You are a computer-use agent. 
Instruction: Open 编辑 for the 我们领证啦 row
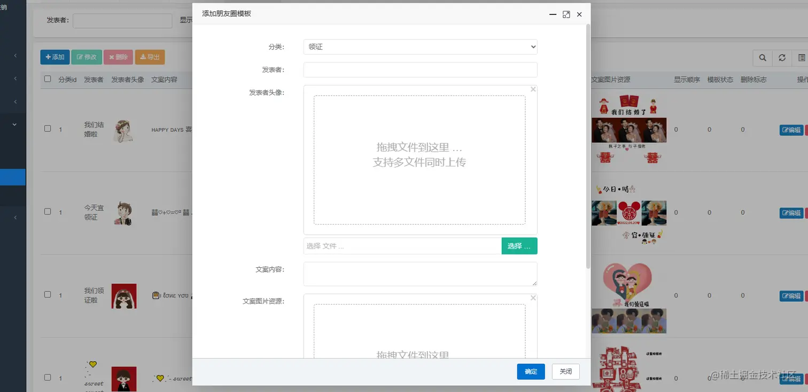(791, 296)
